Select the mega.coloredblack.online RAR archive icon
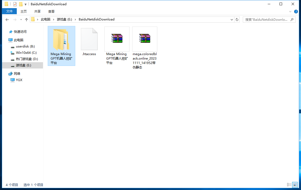Screen dimensions: 301x190 click(145, 39)
